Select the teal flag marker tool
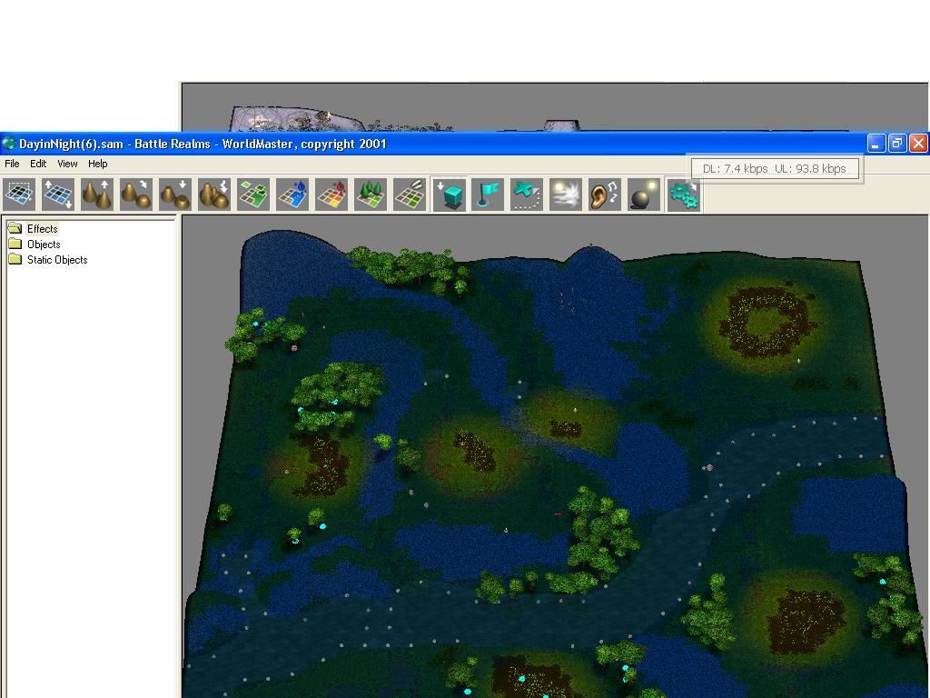This screenshot has width=930, height=698. [488, 194]
